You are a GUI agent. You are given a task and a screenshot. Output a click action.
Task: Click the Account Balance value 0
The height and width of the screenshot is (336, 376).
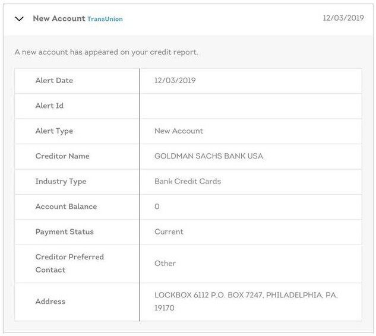click(x=157, y=207)
